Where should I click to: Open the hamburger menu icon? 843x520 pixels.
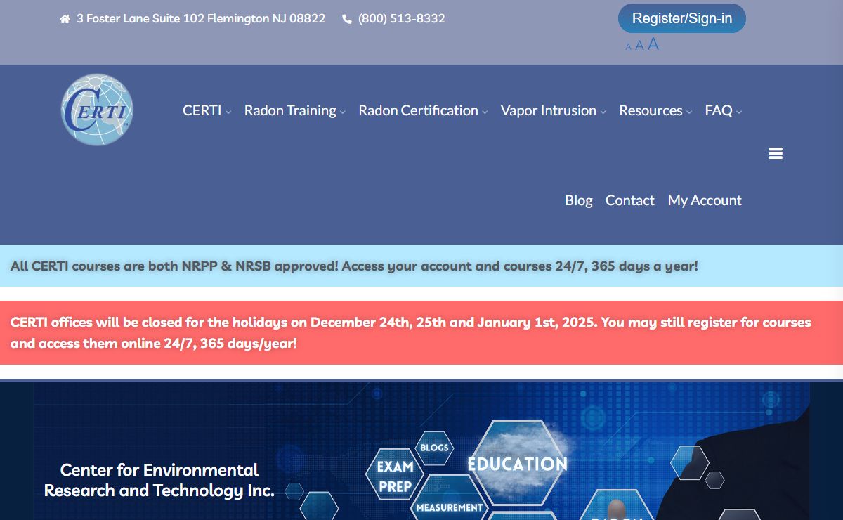click(776, 153)
